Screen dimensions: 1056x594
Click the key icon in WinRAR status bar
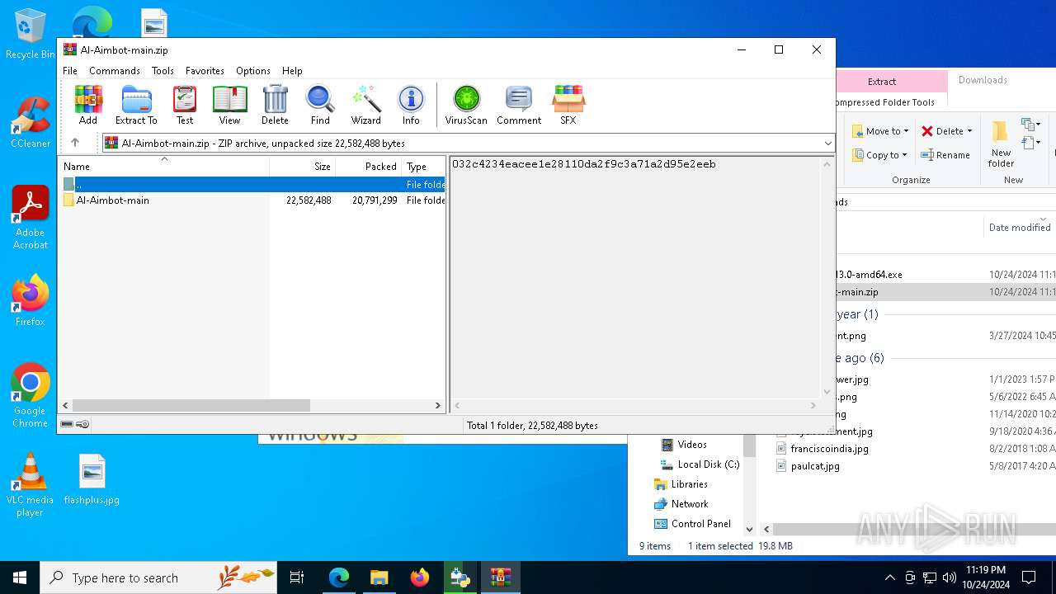coord(82,425)
